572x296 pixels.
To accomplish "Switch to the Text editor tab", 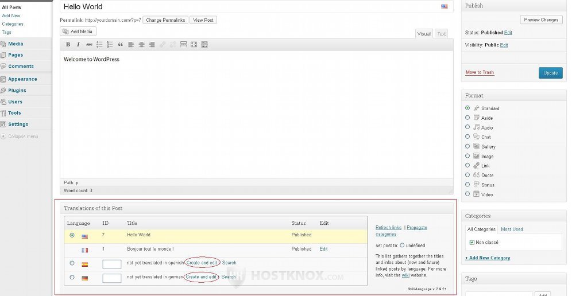I will coord(442,34).
